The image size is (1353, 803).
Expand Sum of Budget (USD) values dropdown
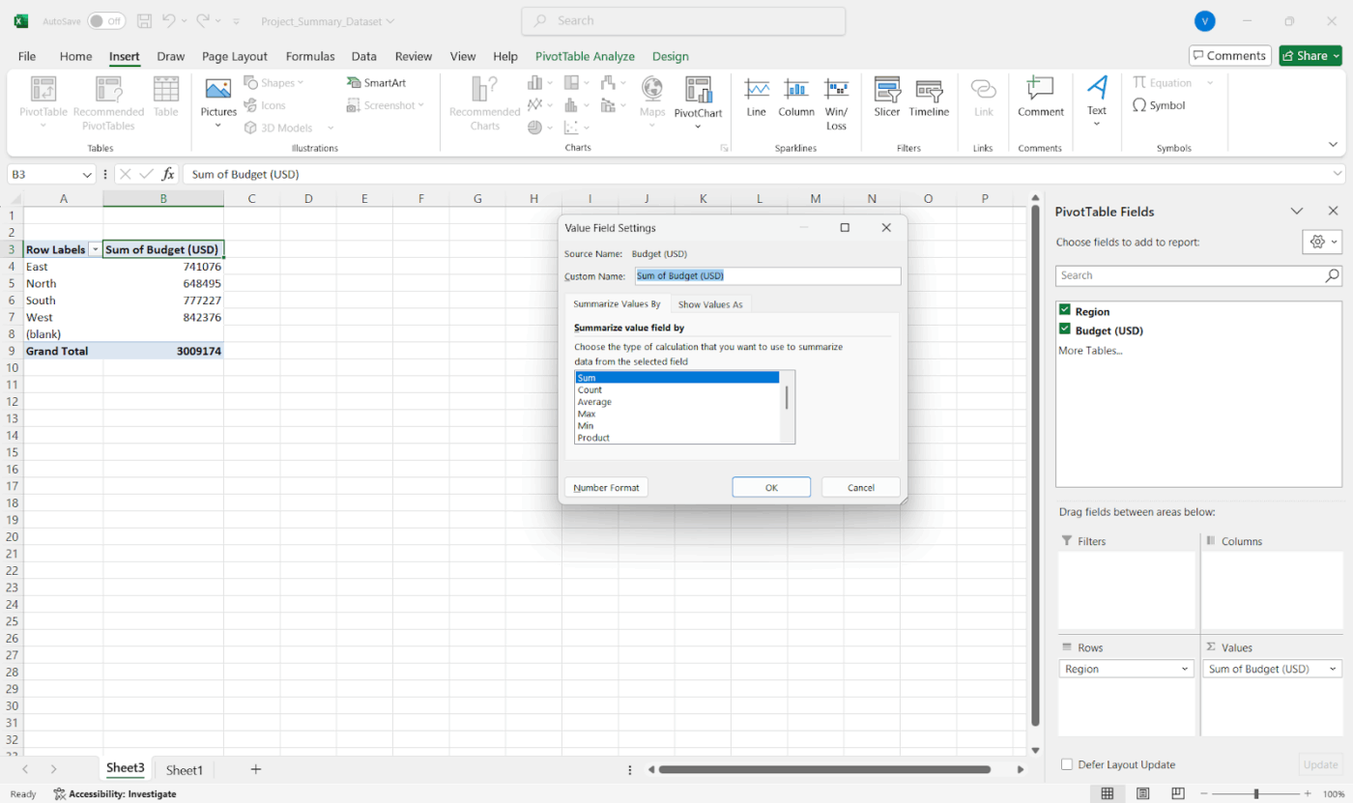[1334, 669]
